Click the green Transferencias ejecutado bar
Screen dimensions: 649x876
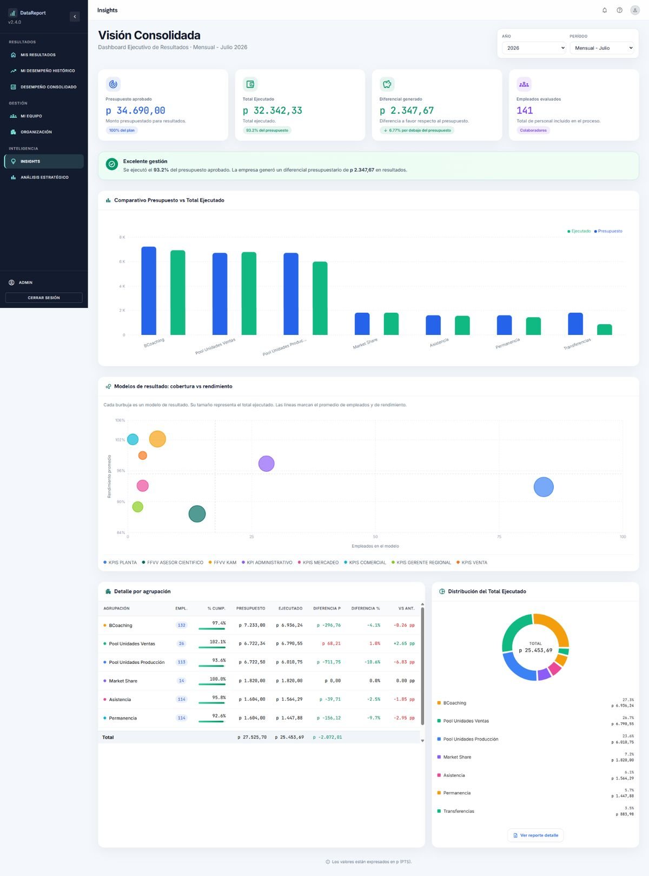point(605,330)
